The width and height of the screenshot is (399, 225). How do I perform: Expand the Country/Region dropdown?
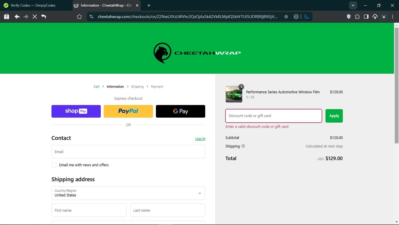click(x=128, y=193)
